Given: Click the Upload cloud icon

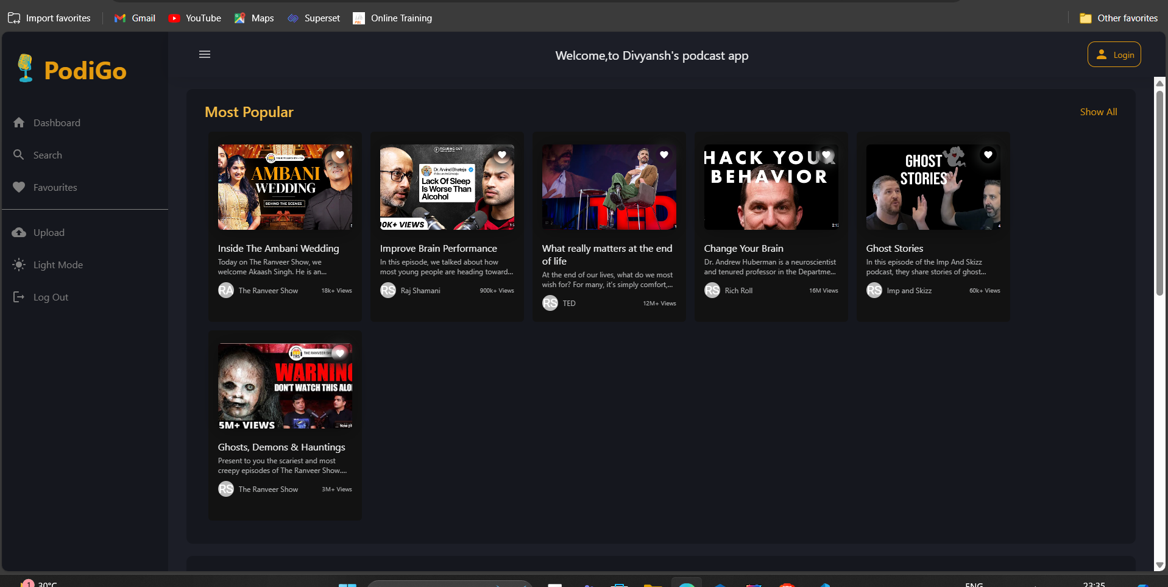Looking at the screenshot, I should 19,232.
